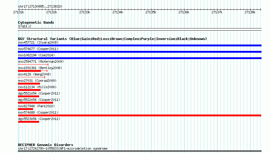This screenshot has height=153, width=270.
Task: Click the DECIPHER Genomic Disorders track title
Action: pos(46,145)
